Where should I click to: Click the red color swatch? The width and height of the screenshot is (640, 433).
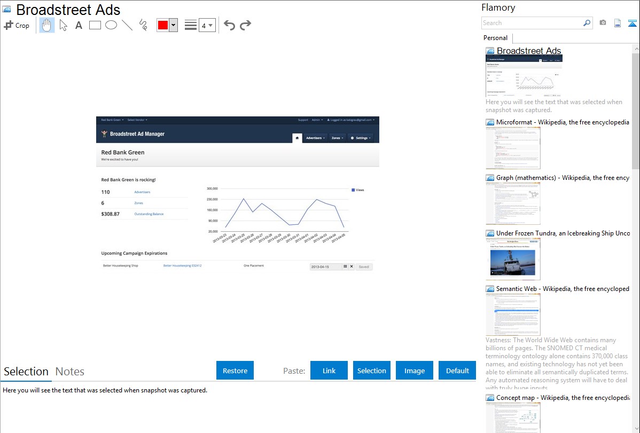163,25
